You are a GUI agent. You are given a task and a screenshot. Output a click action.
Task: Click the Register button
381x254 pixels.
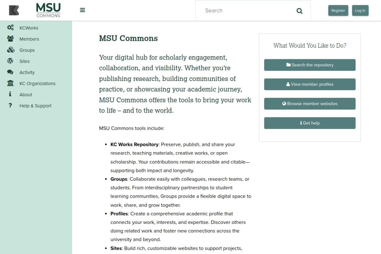pos(338,10)
